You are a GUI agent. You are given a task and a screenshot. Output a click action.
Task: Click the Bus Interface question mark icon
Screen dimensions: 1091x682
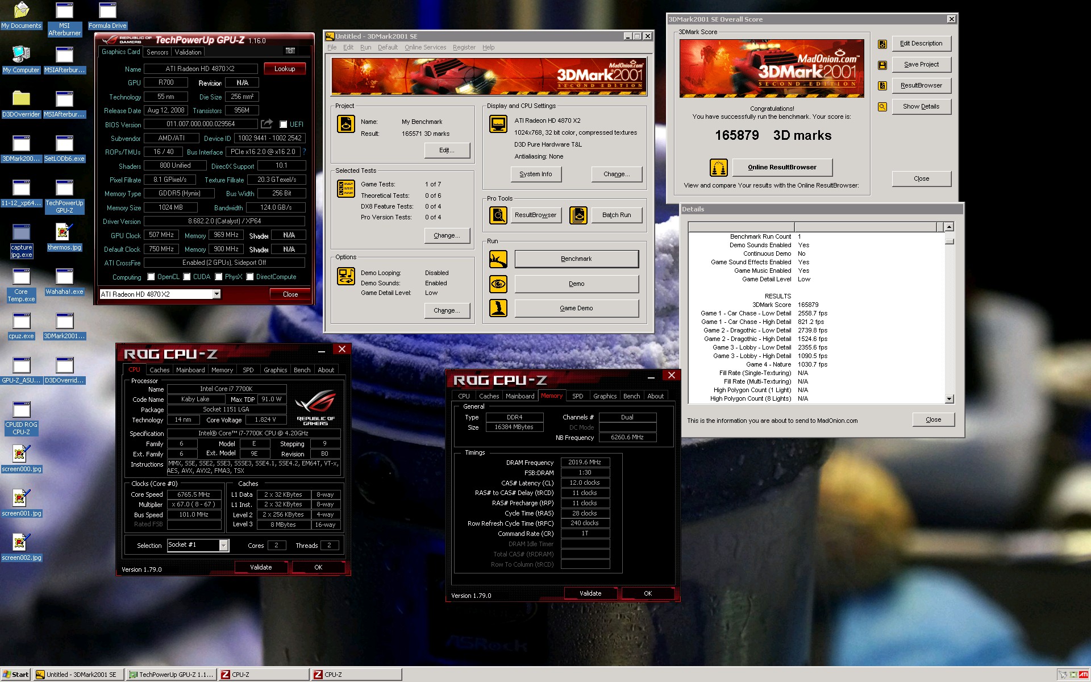click(x=304, y=152)
